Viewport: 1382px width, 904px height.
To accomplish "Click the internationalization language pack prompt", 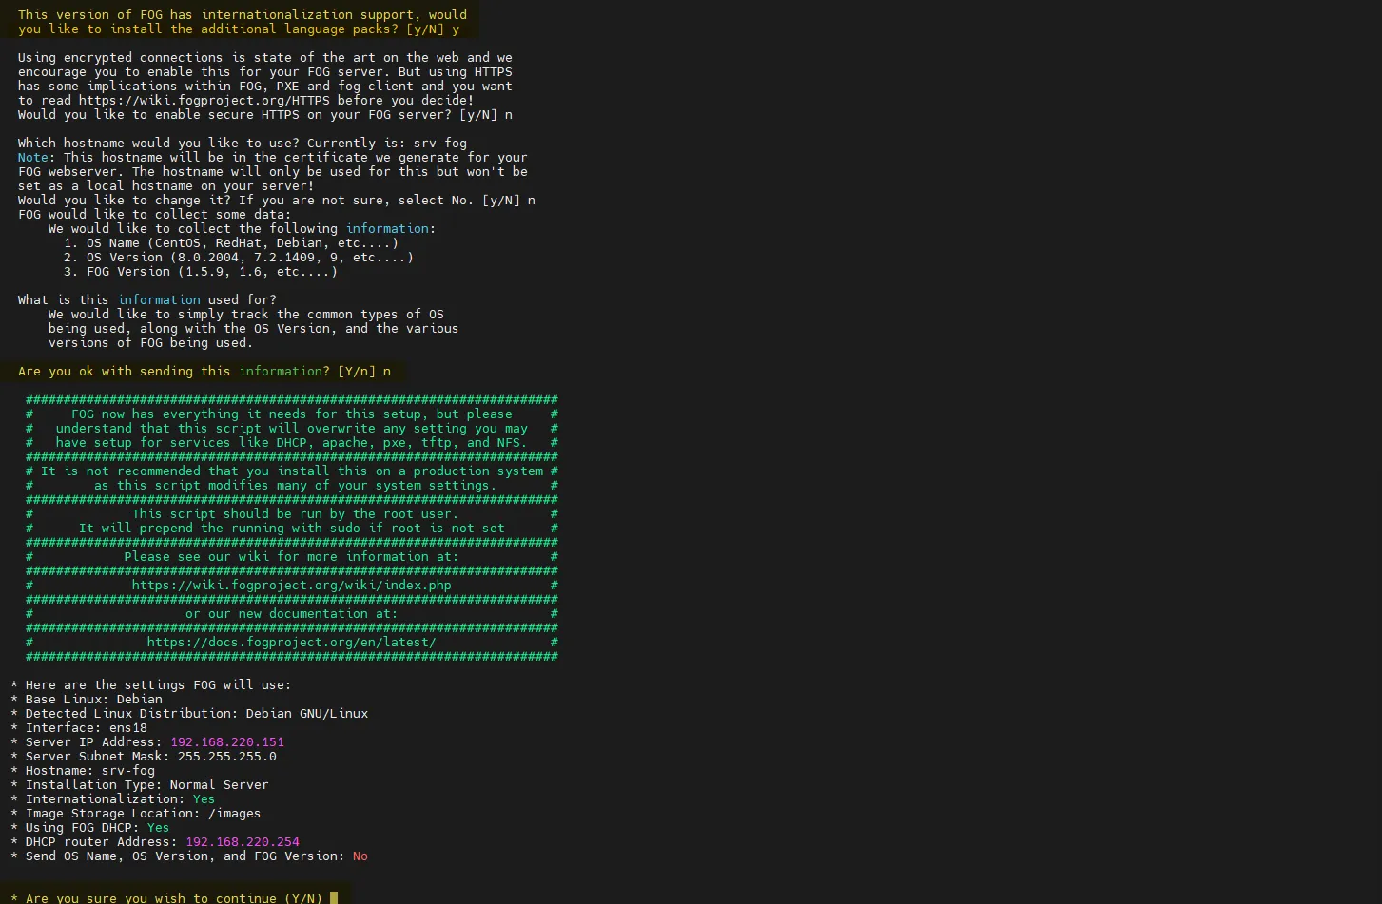I will coord(238,21).
